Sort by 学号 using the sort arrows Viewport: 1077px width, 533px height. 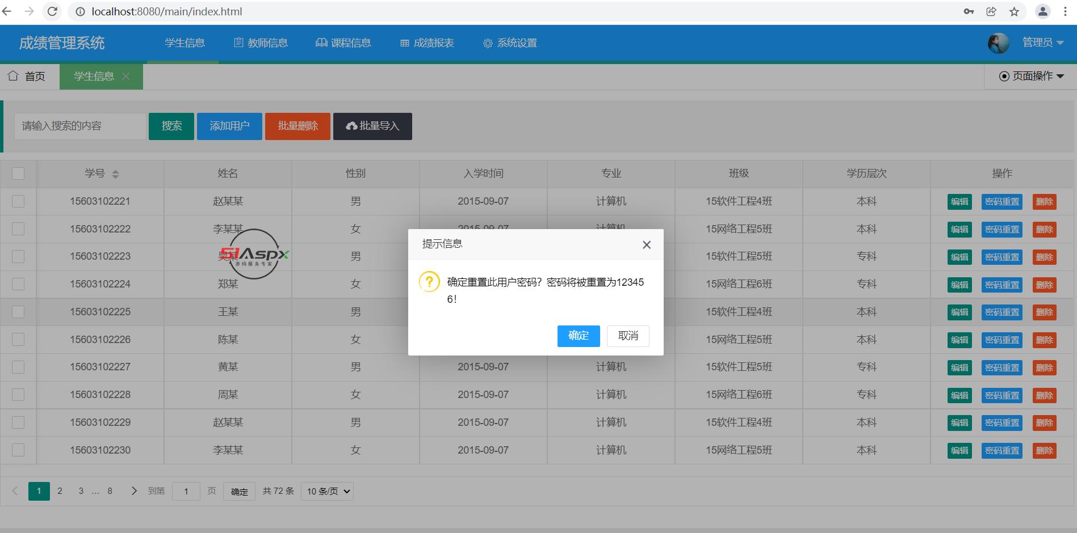coord(115,174)
